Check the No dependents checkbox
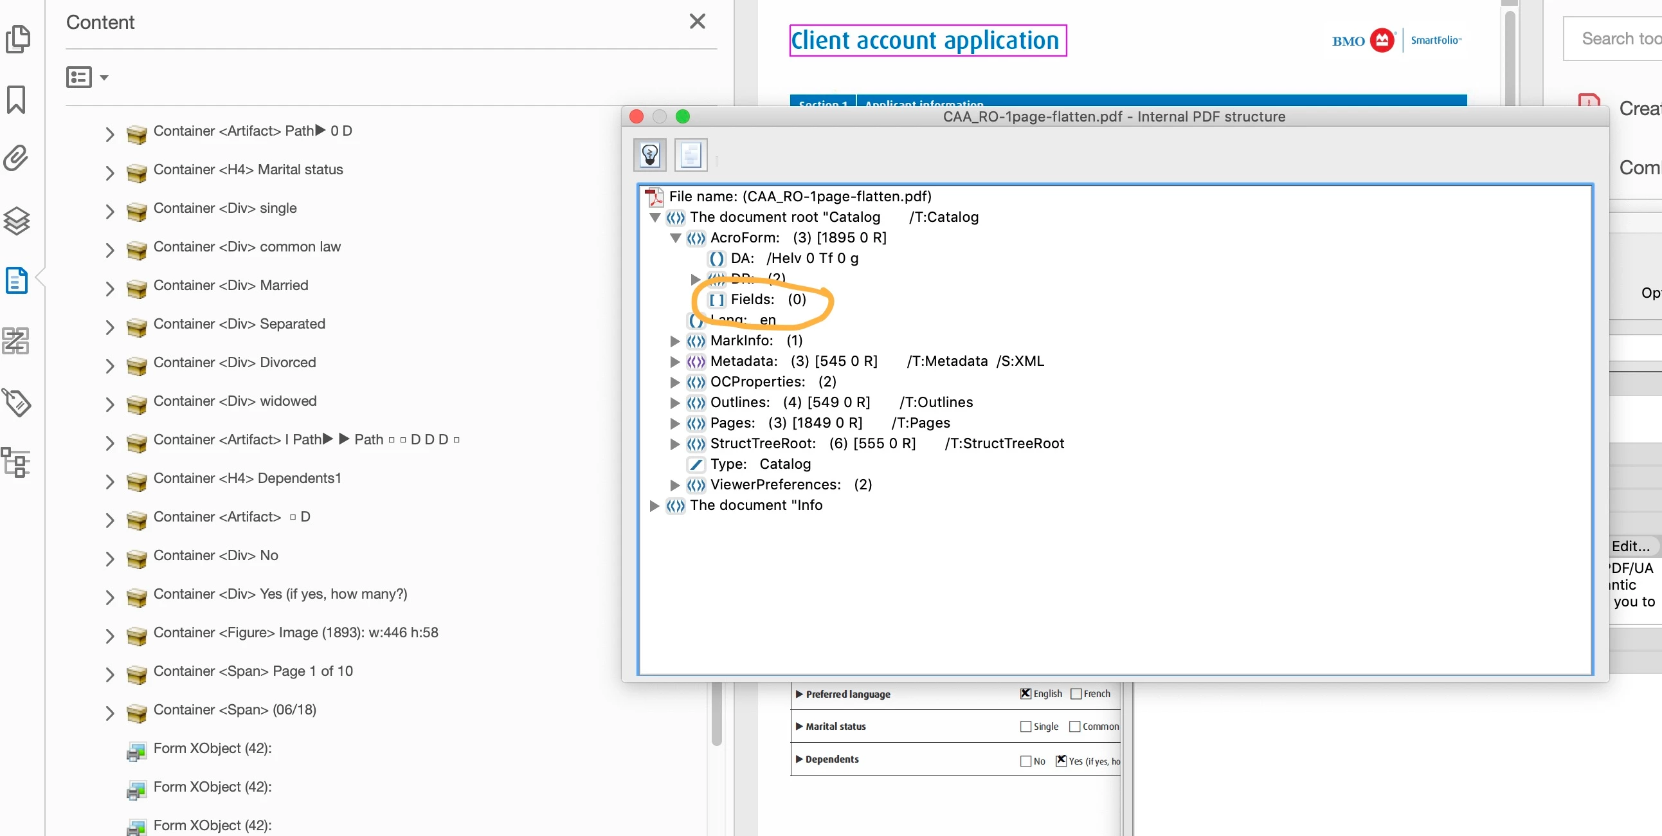The image size is (1662, 836). (x=1025, y=761)
